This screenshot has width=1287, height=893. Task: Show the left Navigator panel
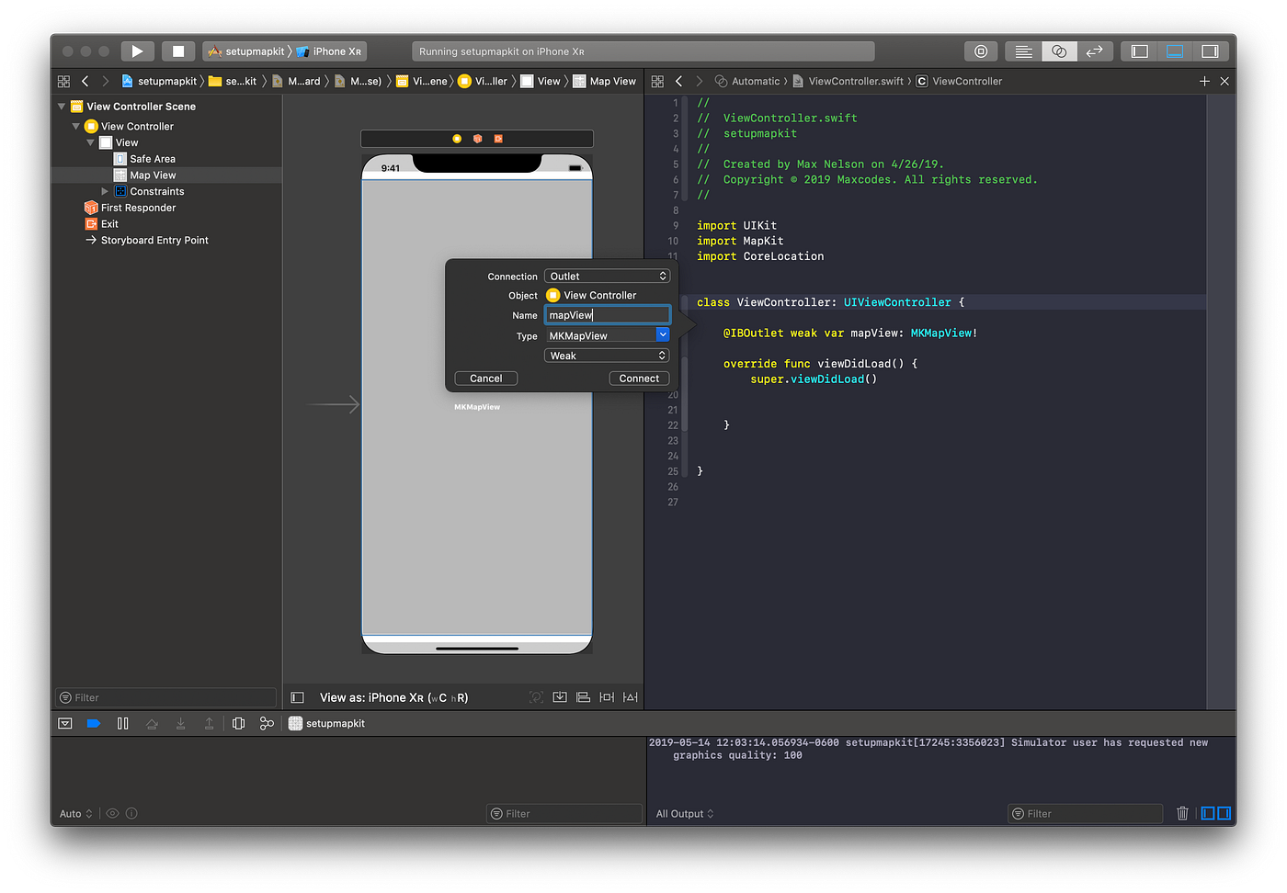[1138, 51]
